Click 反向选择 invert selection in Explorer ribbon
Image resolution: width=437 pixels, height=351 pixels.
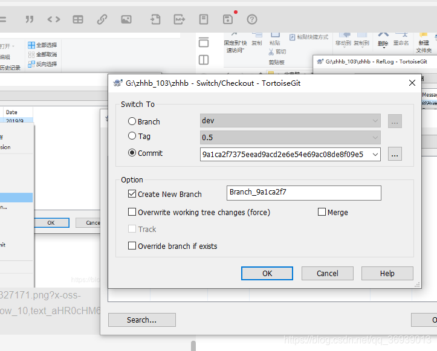pos(43,64)
